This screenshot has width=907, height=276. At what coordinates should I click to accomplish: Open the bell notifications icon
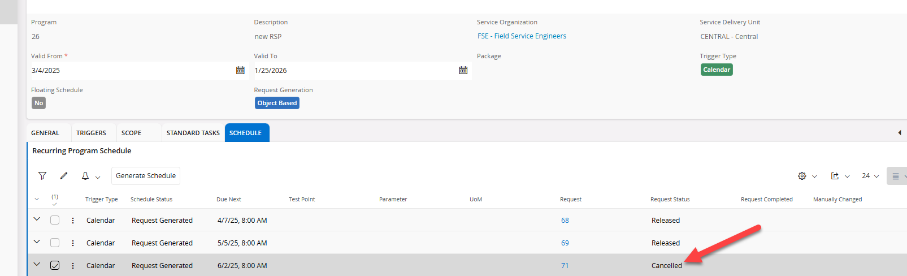tap(85, 176)
